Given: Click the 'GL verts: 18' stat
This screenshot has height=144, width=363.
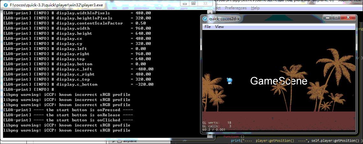Looking at the screenshot, I should coord(217,123).
